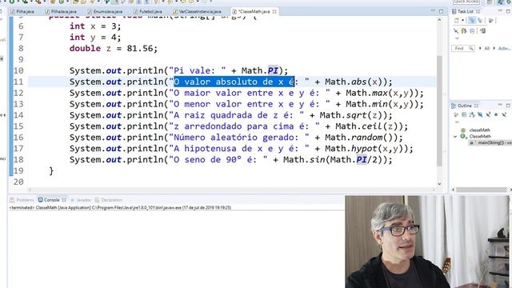Screen dimensions: 512x288
Task: Minimize the editor area
Action: click(433, 10)
